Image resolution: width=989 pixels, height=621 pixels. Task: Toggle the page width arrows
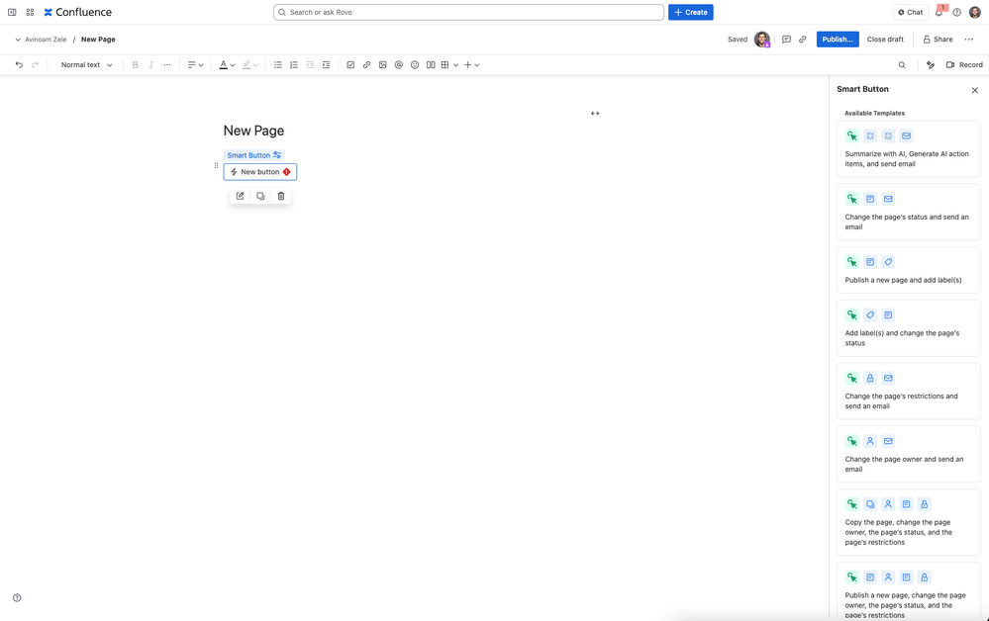595,114
